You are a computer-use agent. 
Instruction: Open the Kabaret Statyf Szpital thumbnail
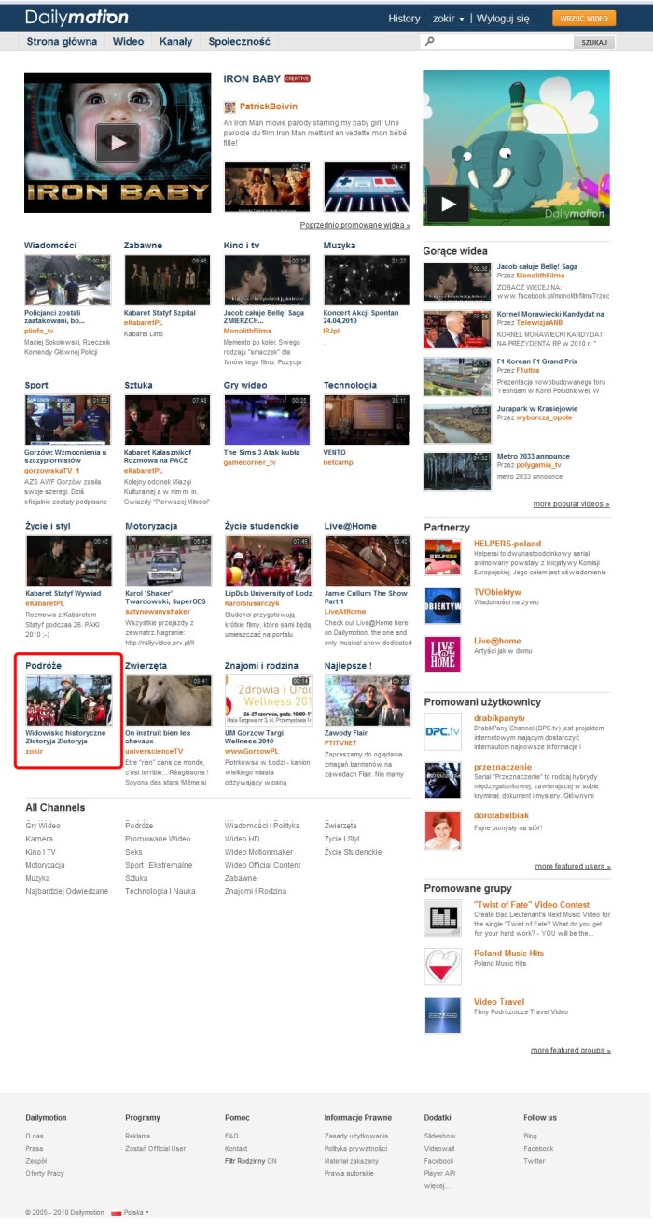click(167, 280)
